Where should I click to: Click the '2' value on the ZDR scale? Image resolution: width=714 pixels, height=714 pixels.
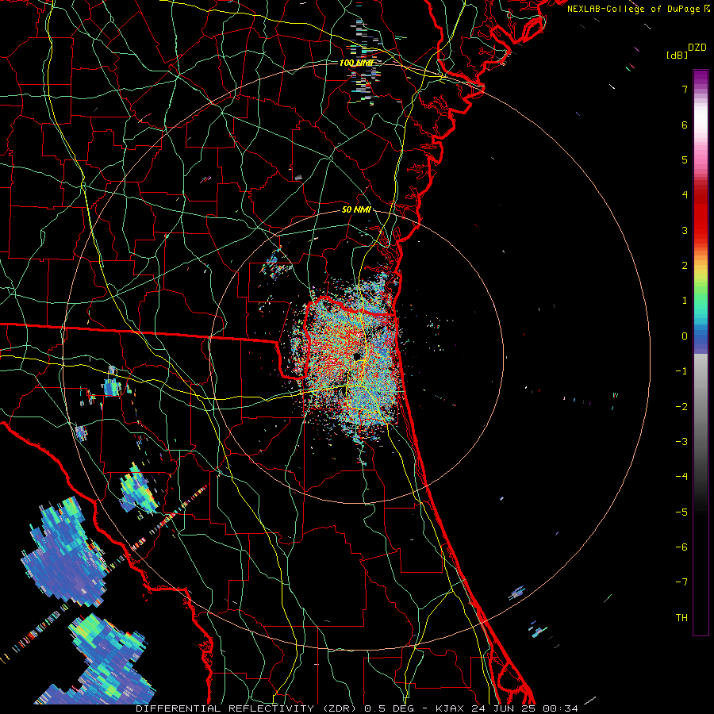coord(685,266)
